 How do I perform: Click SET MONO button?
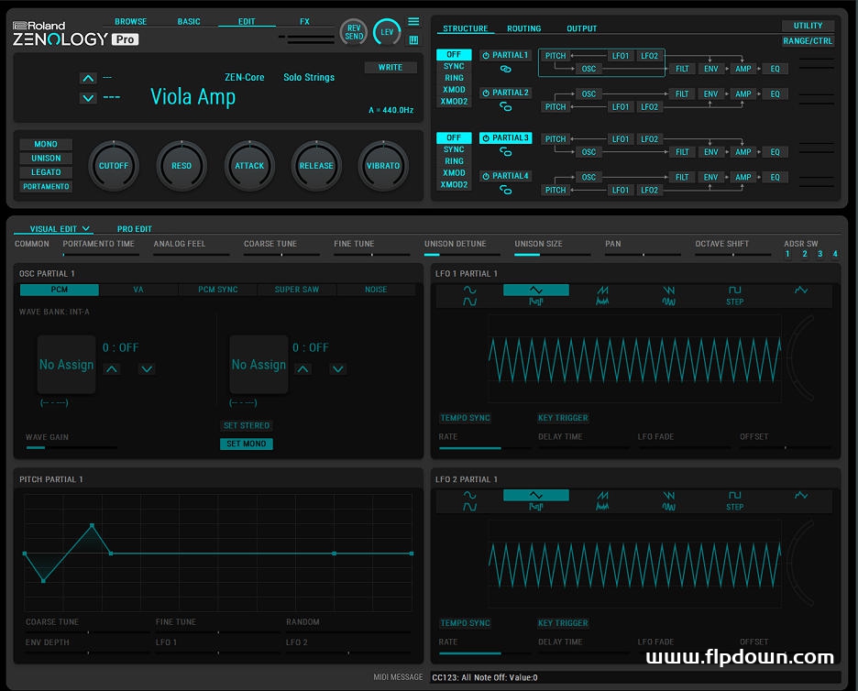(247, 444)
